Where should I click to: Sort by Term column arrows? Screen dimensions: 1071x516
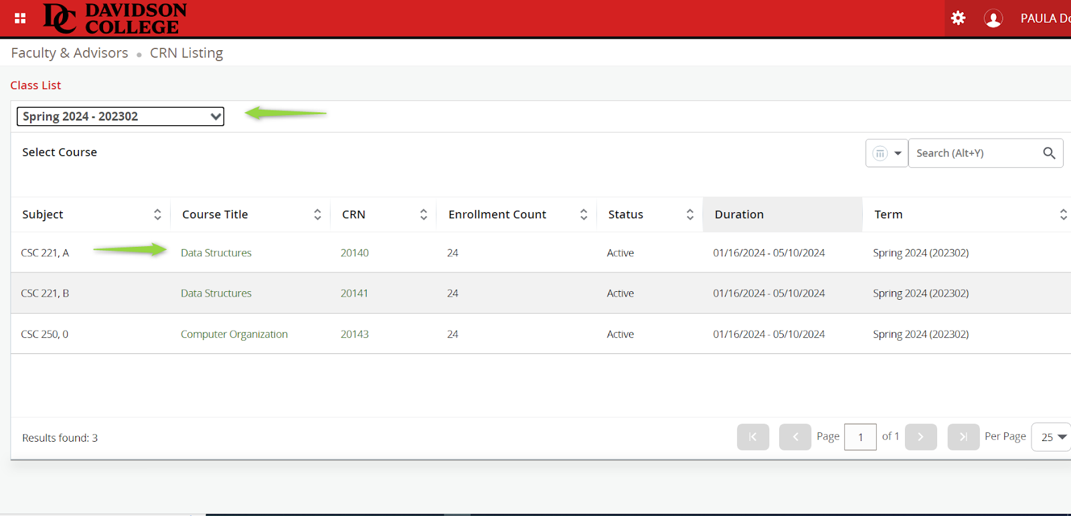(x=1063, y=214)
